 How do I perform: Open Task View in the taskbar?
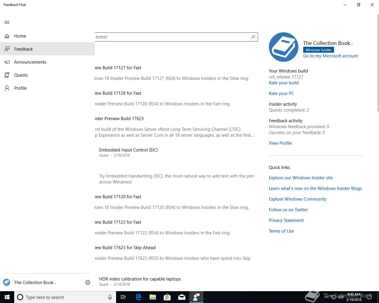(x=123, y=297)
